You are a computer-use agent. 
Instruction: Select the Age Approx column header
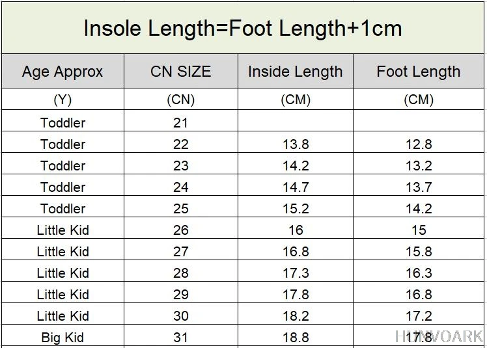[63, 72]
